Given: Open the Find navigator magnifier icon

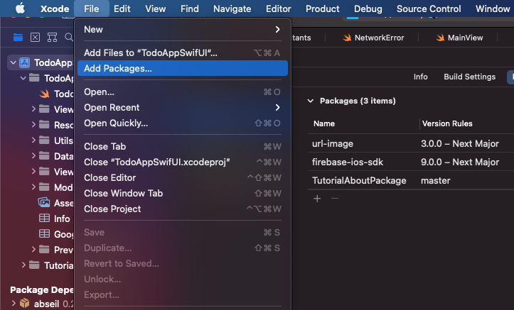Looking at the screenshot, I should (x=69, y=38).
